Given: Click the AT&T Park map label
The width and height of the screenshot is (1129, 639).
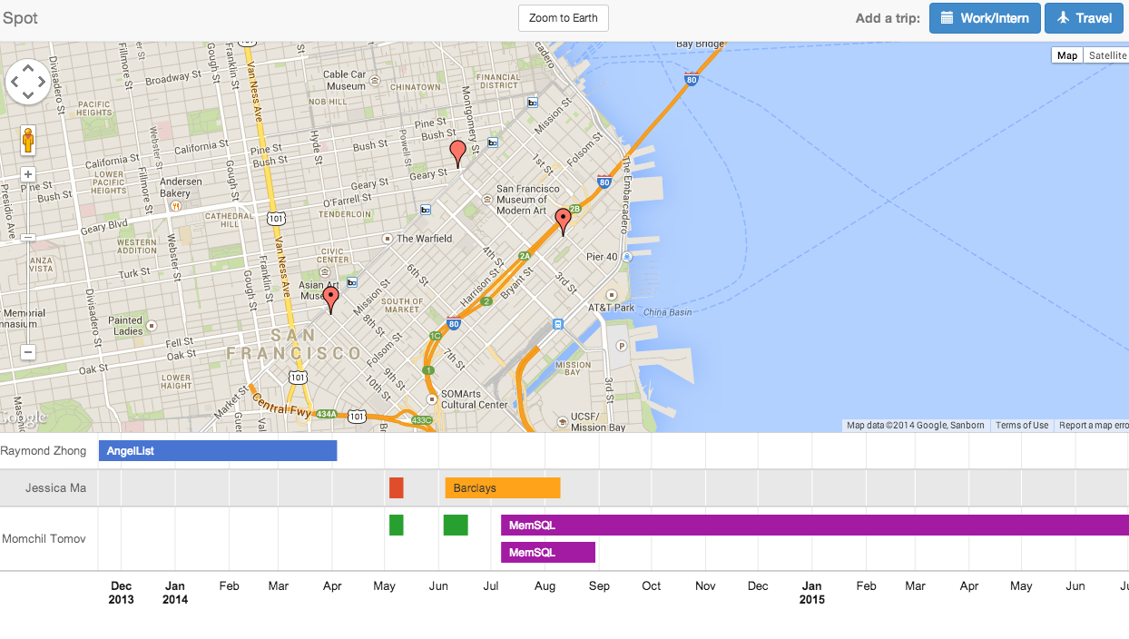Looking at the screenshot, I should pos(612,308).
